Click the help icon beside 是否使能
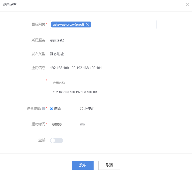The width and height of the screenshot is (192, 172). click(x=43, y=109)
